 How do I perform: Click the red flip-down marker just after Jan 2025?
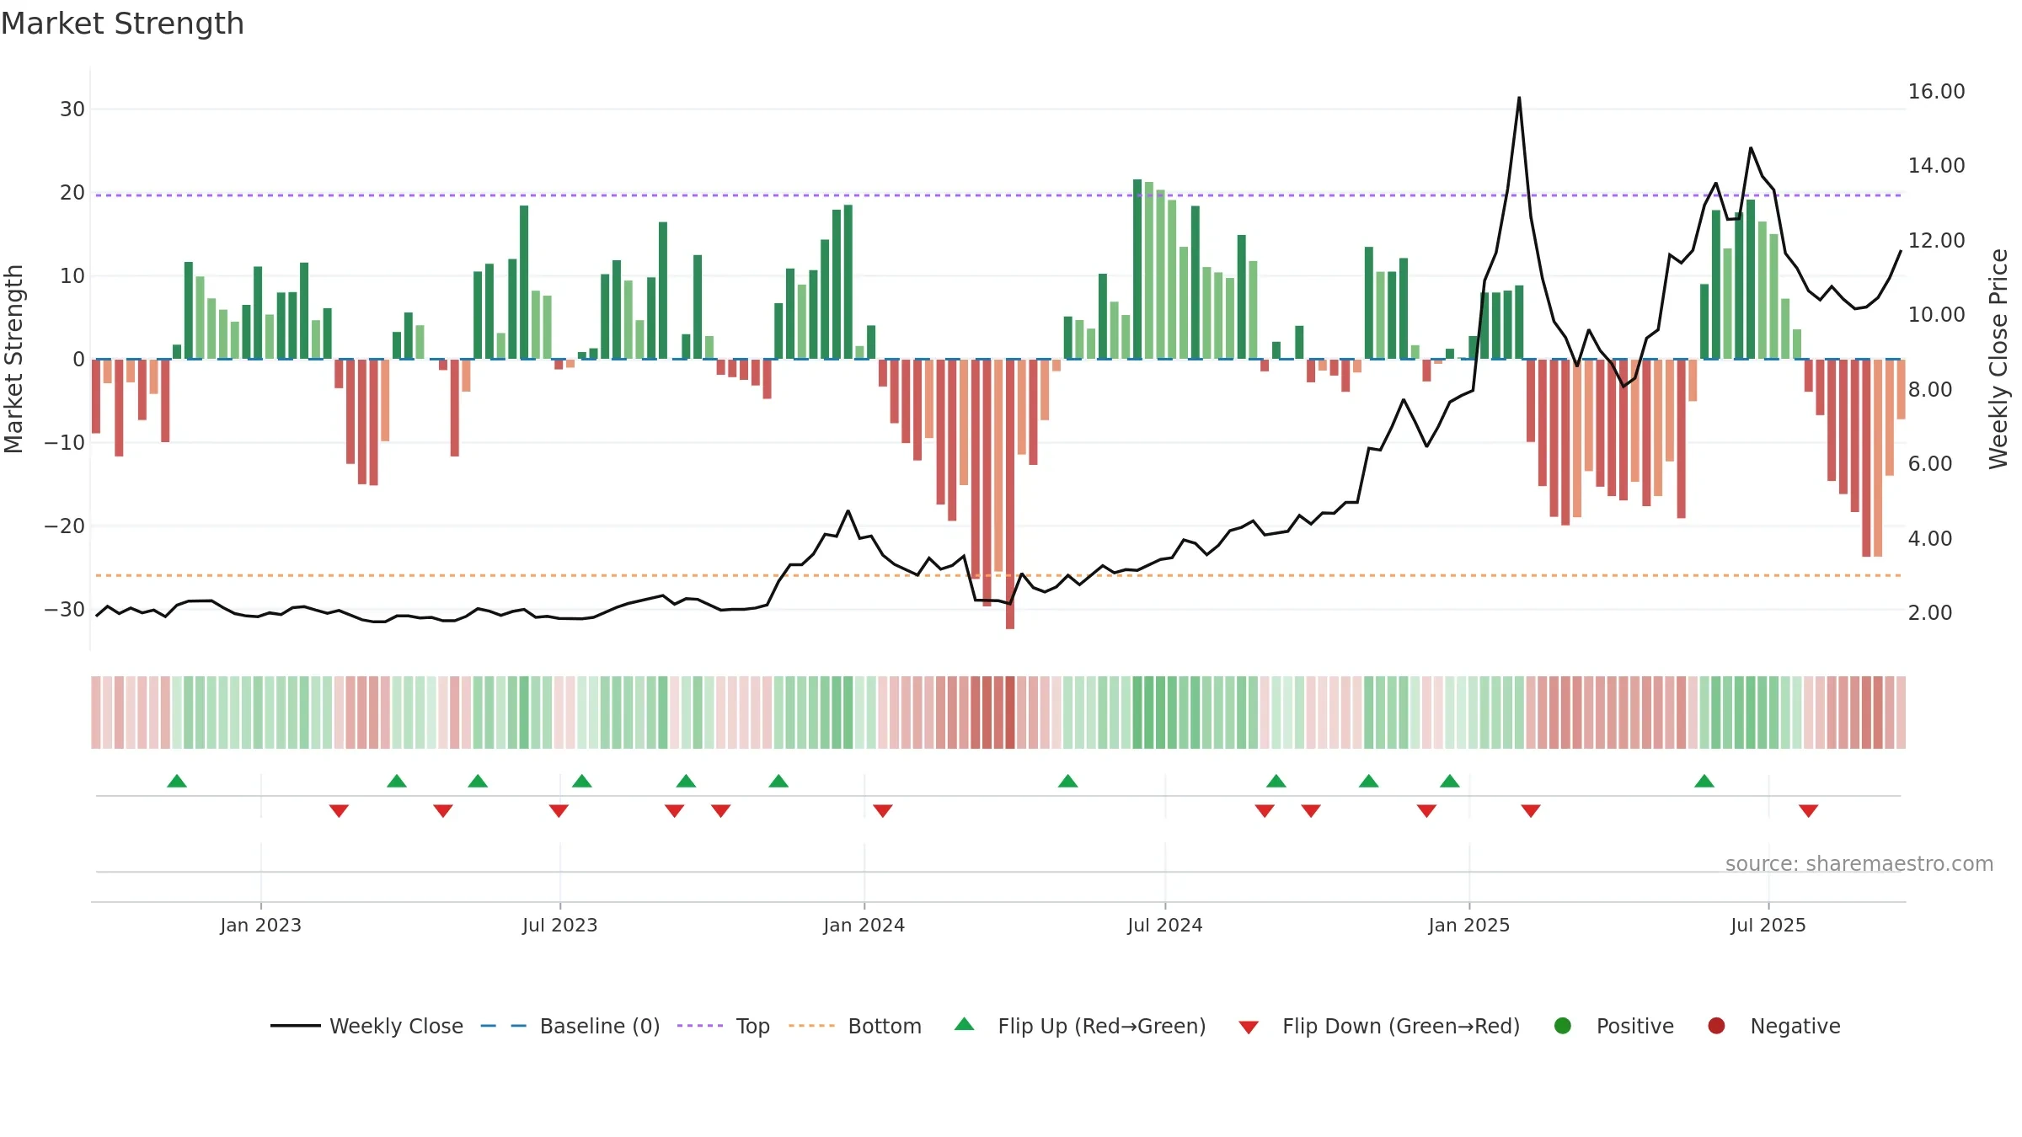[1531, 811]
